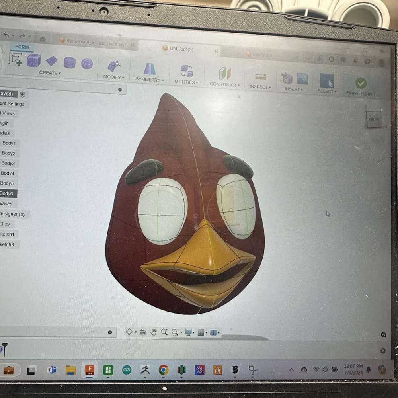Activate the Pan hand tool
The height and width of the screenshot is (398, 398).
[154, 332]
